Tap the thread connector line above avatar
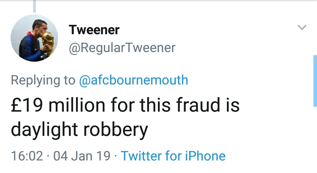317x173 pixels. (x=34, y=6)
